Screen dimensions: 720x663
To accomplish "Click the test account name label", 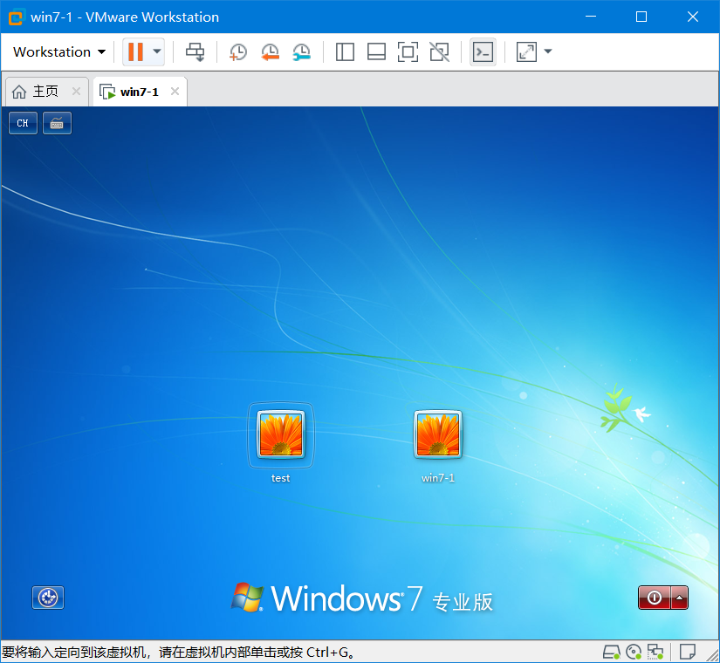I will 280,478.
